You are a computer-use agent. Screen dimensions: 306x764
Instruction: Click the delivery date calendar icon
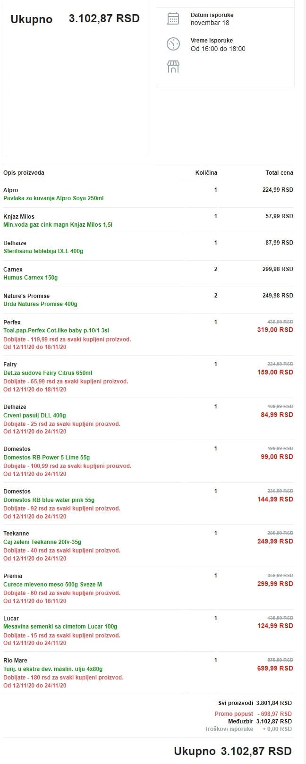(x=173, y=19)
